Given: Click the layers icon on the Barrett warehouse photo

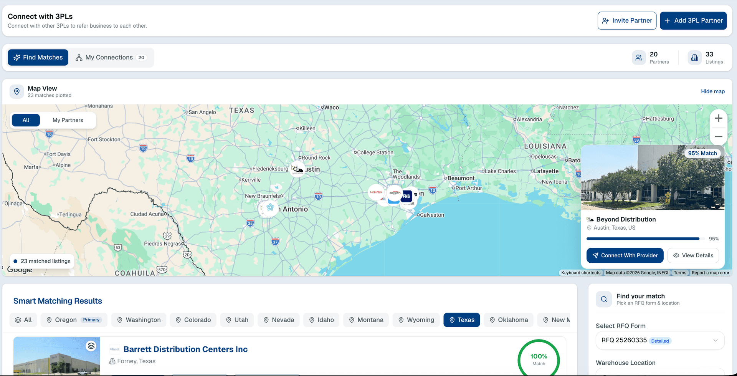Looking at the screenshot, I should click(91, 346).
